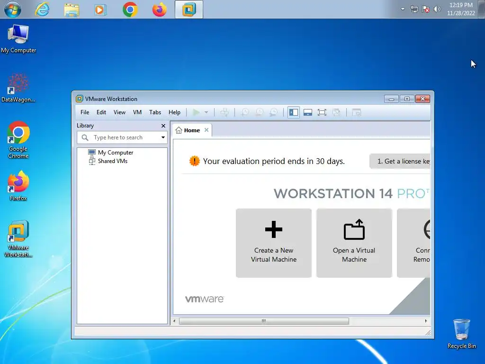The image size is (485, 364).
Task: Open Windows Explorer from the taskbar
Action: click(72, 9)
